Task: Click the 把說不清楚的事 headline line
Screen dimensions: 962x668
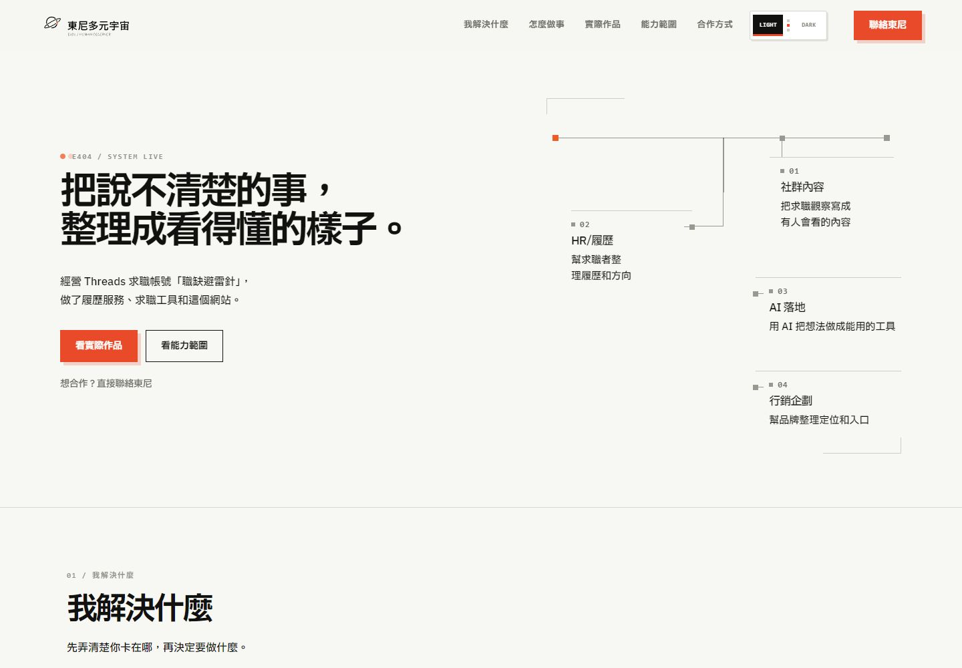Action: tap(196, 190)
